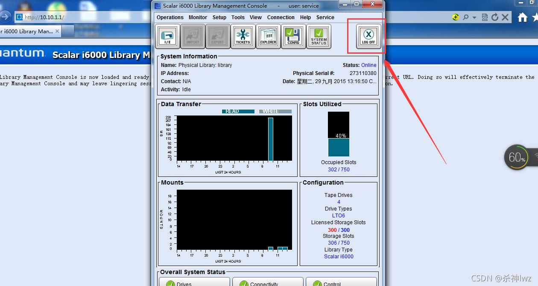Screen dimensions: 538x286
Task: Click the LOG OFF button
Action: tap(368, 36)
